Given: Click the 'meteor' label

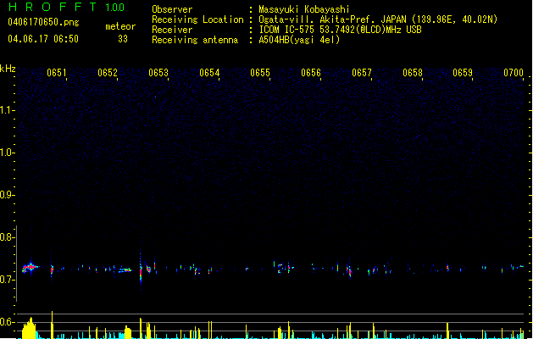Looking at the screenshot, I should pyautogui.click(x=120, y=26).
